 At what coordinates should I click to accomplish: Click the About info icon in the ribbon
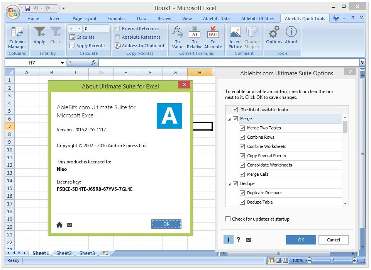pyautogui.click(x=291, y=35)
